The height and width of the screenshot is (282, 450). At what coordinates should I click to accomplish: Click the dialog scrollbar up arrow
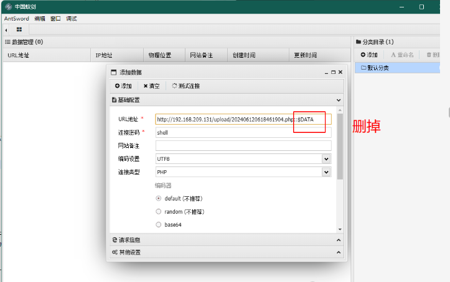(x=340, y=110)
